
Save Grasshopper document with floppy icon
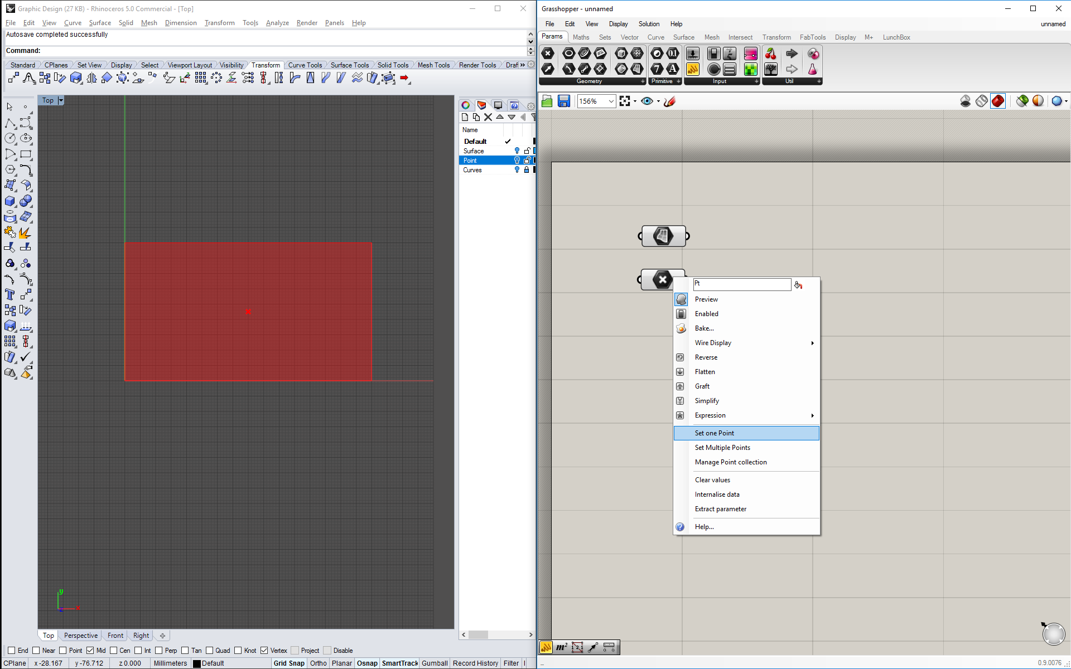pyautogui.click(x=564, y=101)
